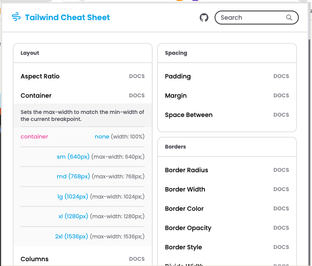Open DOCS link for Space Between
Viewport: 312px width, 266px height.
click(x=281, y=115)
